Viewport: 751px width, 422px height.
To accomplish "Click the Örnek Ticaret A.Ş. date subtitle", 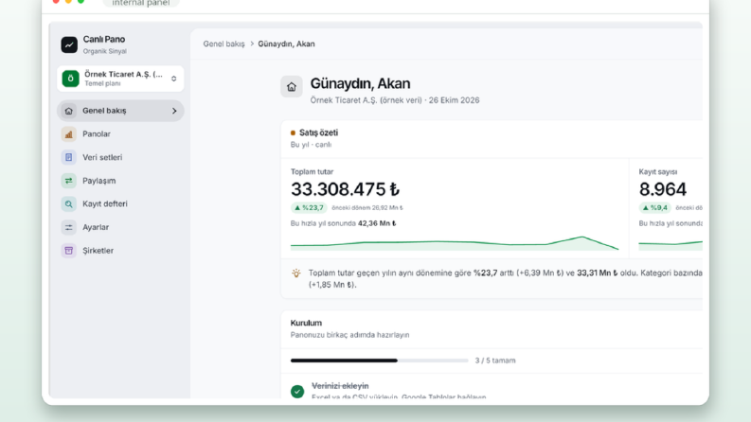I will click(395, 100).
